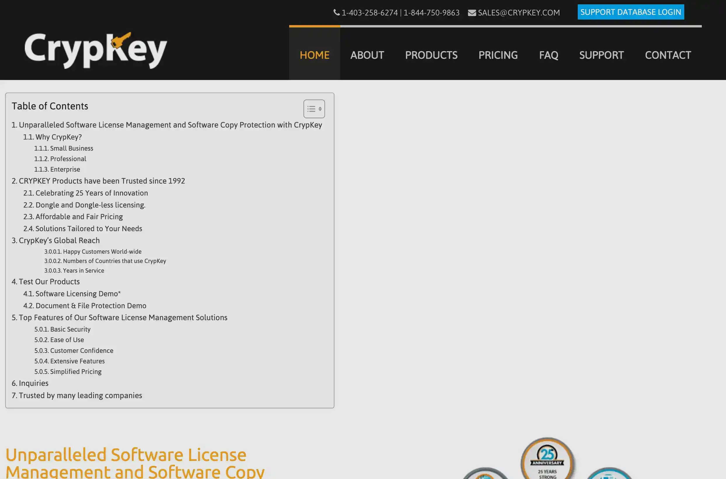Screen dimensions: 726x479
Task: Select Software Licensing Demo entry
Action: point(72,294)
